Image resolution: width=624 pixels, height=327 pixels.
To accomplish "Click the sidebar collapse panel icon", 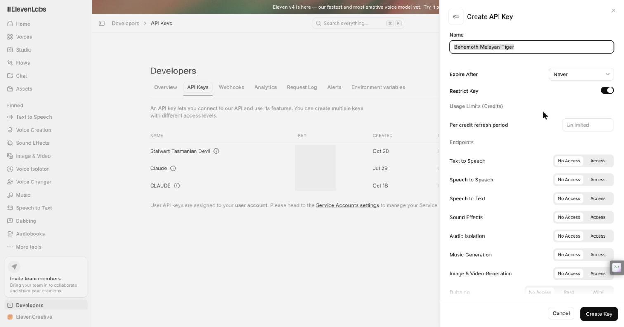I will [102, 24].
